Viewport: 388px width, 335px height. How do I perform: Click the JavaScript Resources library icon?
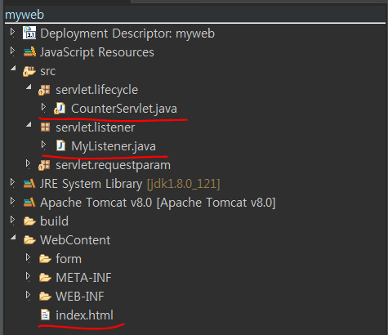29,51
